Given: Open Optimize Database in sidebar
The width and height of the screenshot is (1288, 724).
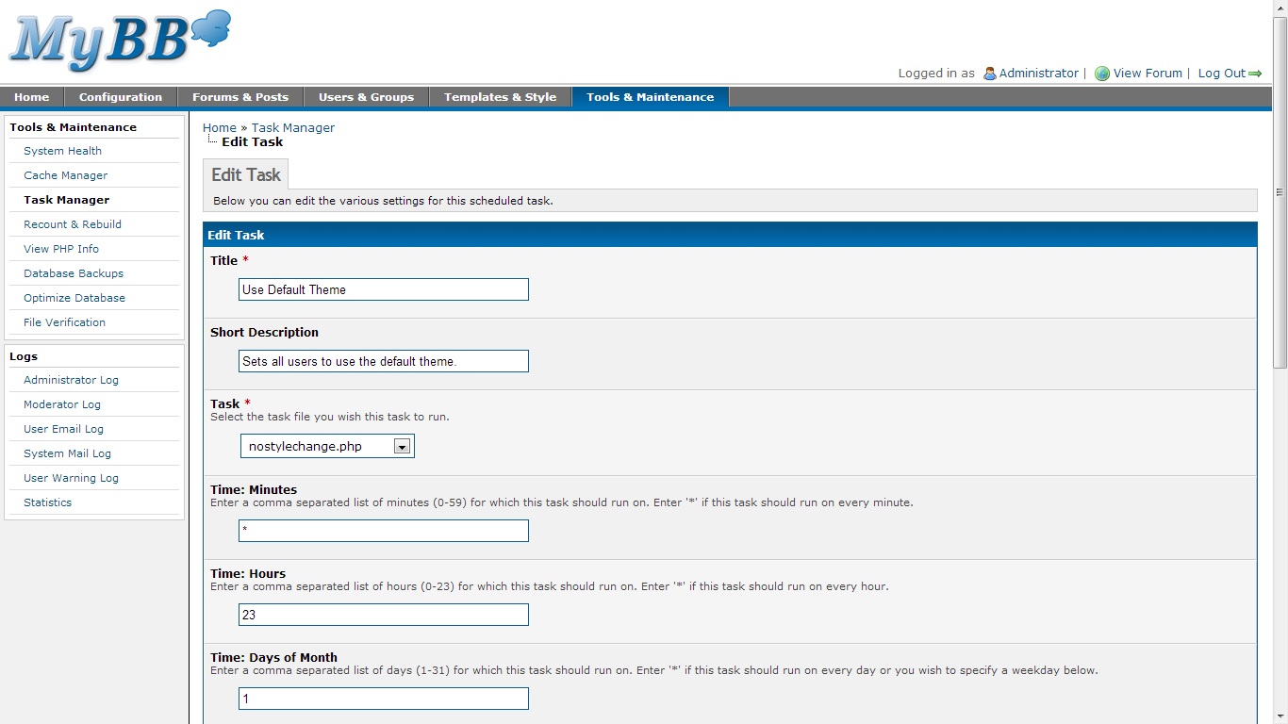Looking at the screenshot, I should [x=74, y=298].
